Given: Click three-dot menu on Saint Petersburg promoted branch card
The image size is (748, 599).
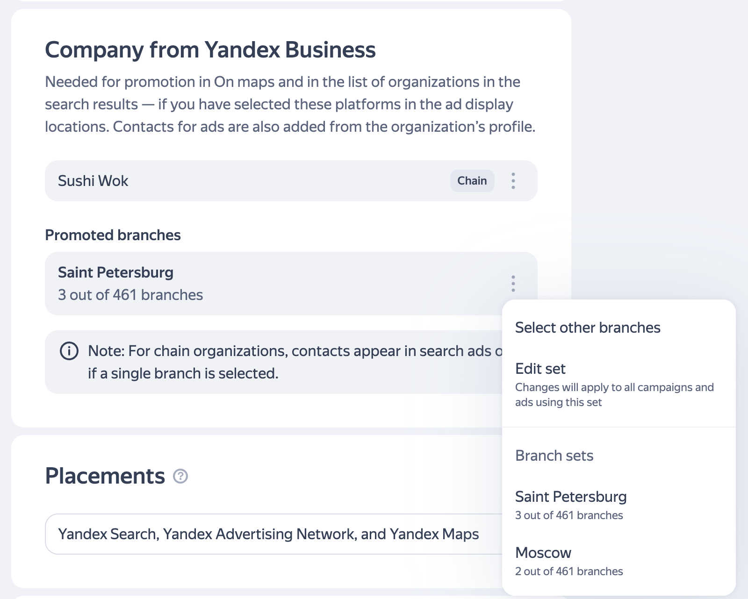Looking at the screenshot, I should [513, 284].
